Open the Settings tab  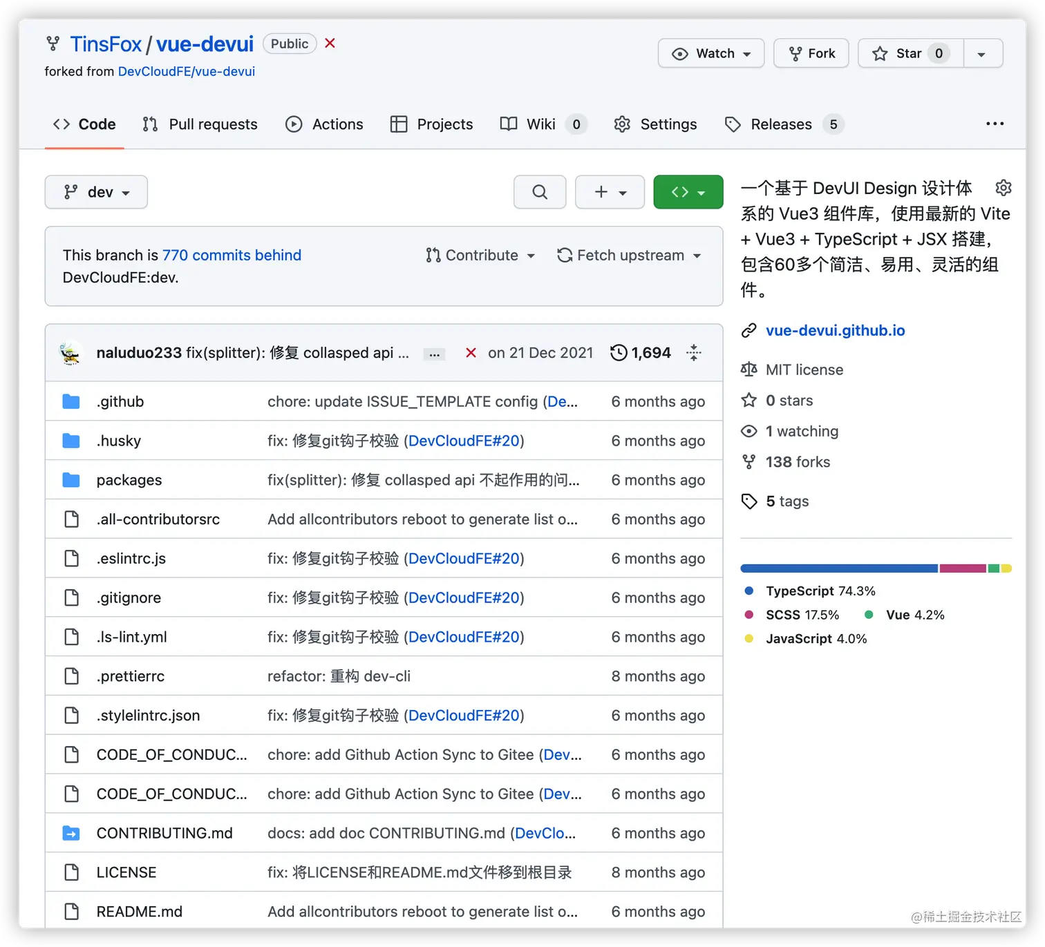655,124
